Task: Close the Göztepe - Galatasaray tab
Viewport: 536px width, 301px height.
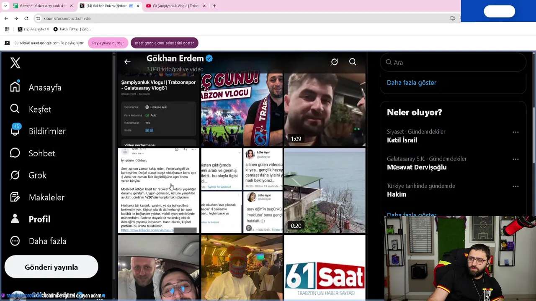Action: point(71,6)
